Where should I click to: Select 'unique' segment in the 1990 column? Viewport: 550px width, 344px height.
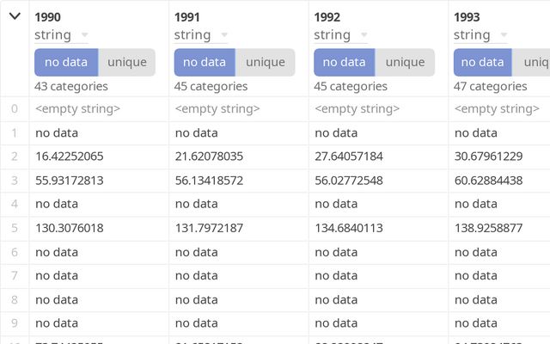pyautogui.click(x=126, y=62)
